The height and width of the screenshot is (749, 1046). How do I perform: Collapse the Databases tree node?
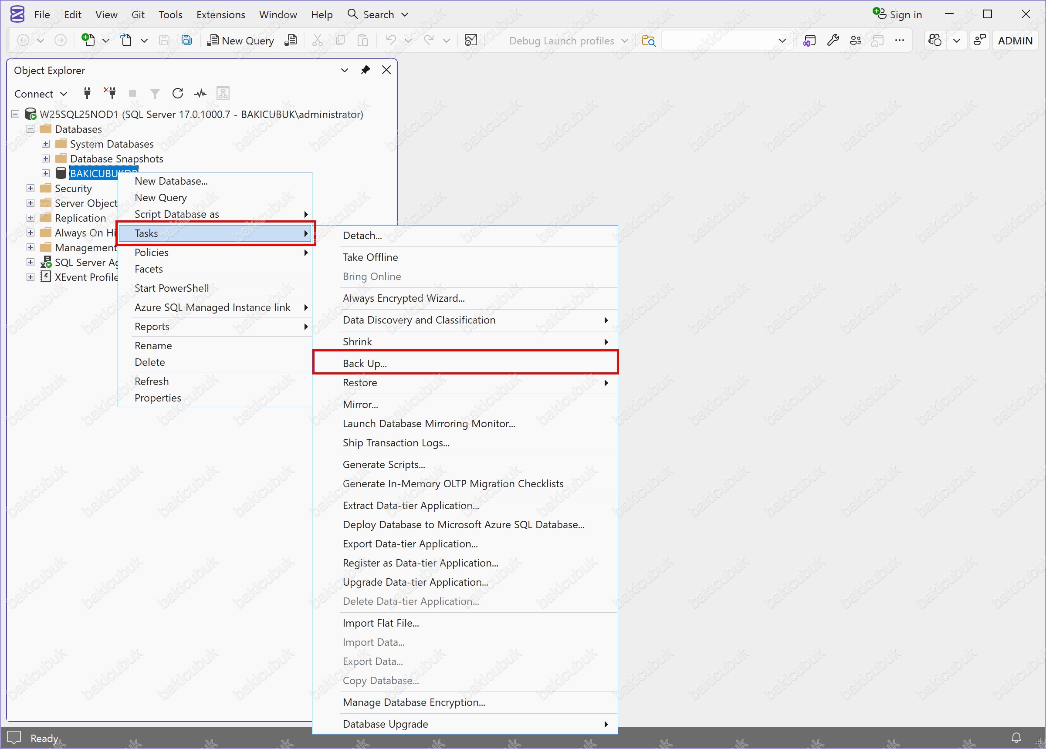30,129
